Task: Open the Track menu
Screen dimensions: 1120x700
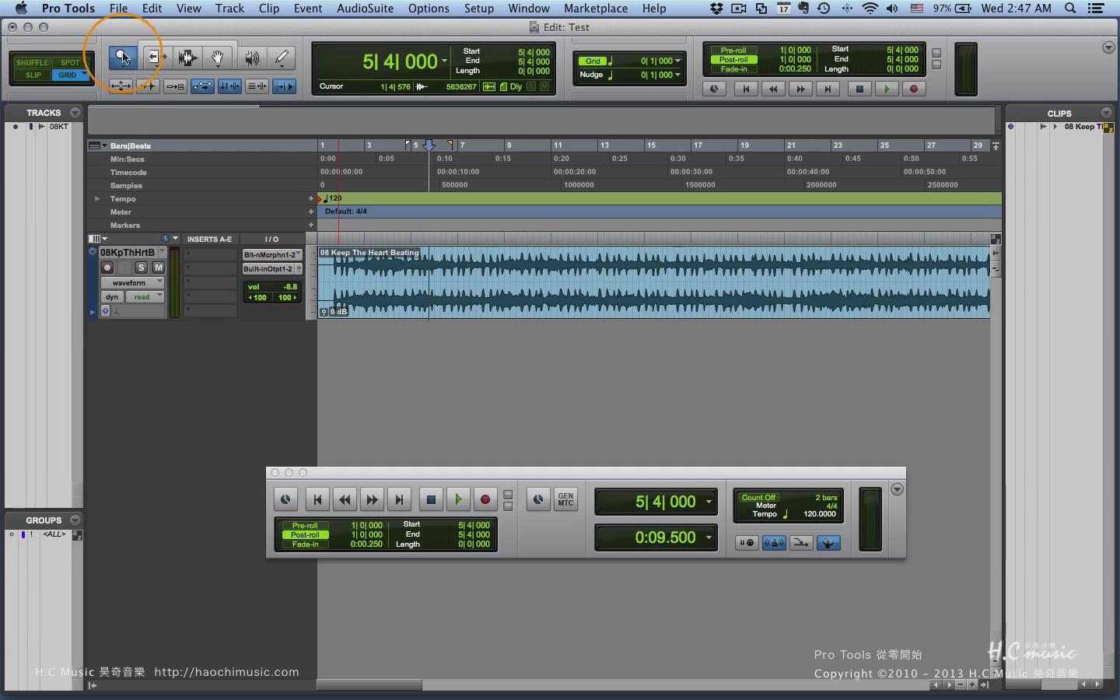Action: [x=229, y=9]
